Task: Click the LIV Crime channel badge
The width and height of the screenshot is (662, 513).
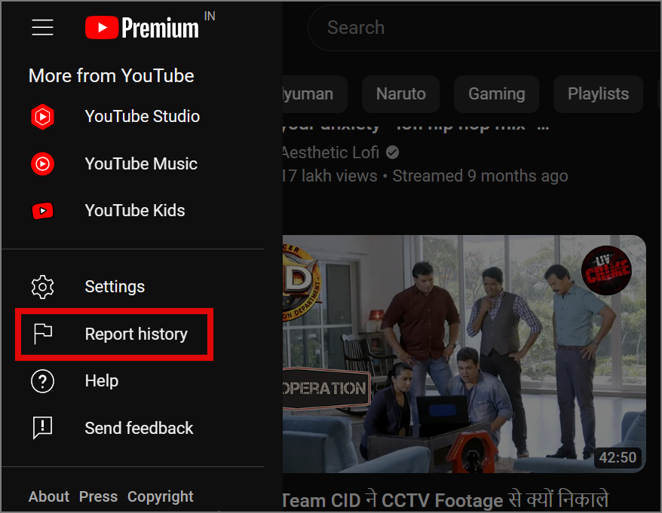Action: click(x=606, y=270)
